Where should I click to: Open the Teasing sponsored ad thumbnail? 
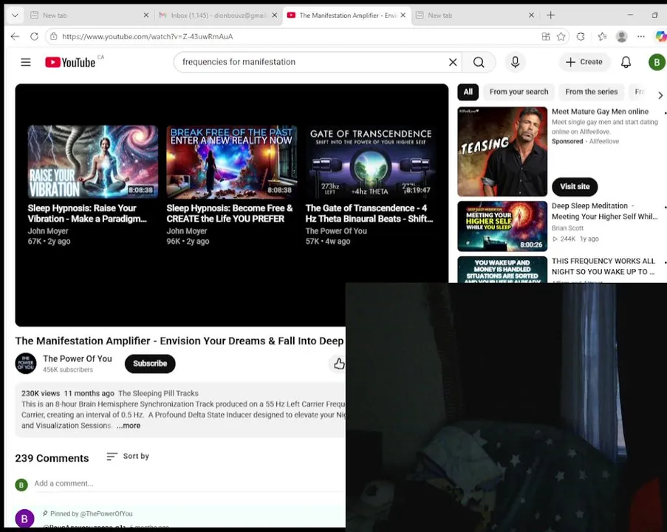(x=502, y=151)
